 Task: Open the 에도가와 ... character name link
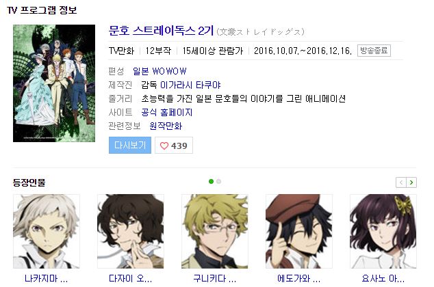tap(299, 278)
